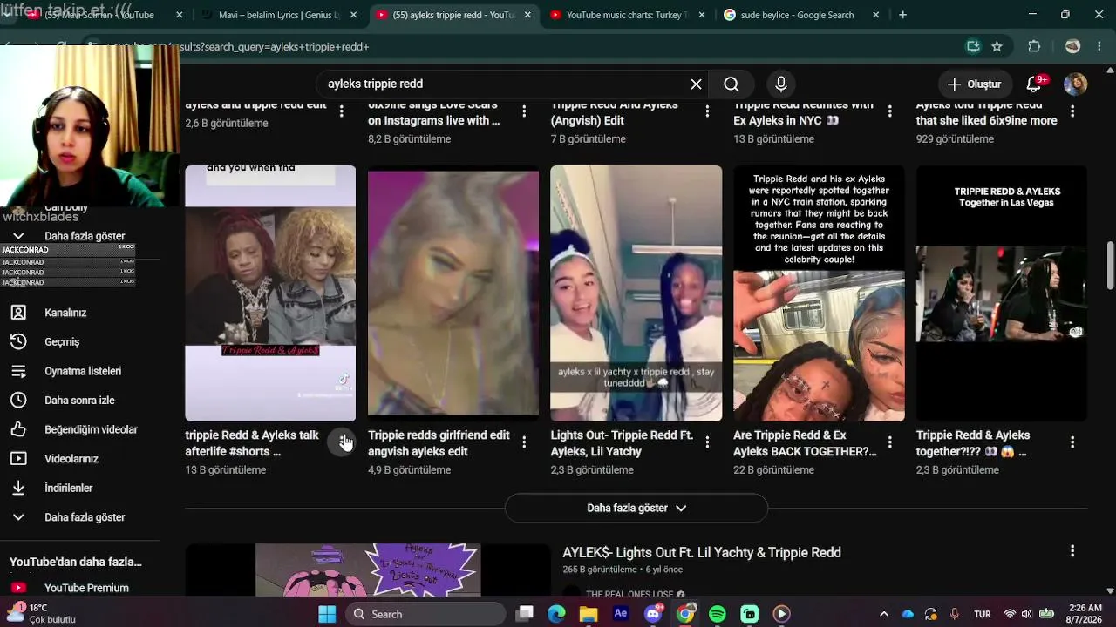Launch Microsoft Edge from the taskbar
Image resolution: width=1116 pixels, height=627 pixels.
556,614
